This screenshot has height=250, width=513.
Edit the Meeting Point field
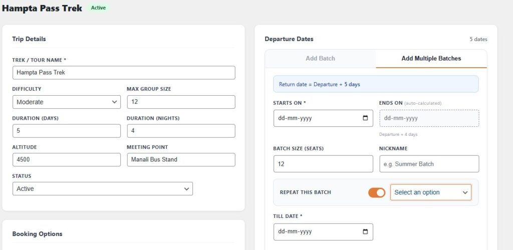pos(181,160)
